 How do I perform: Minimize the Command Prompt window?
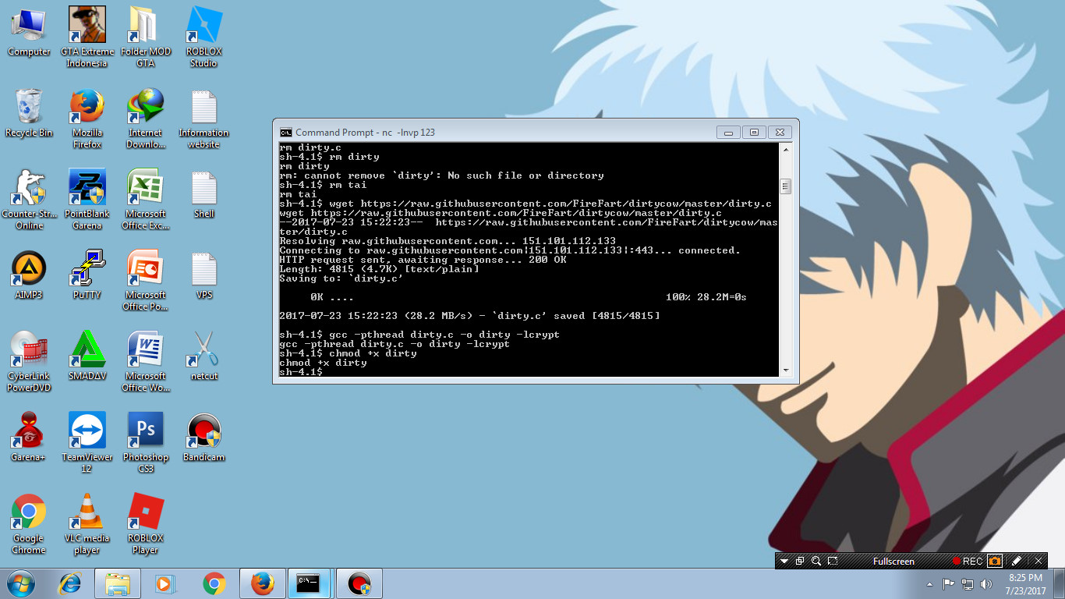coord(728,133)
